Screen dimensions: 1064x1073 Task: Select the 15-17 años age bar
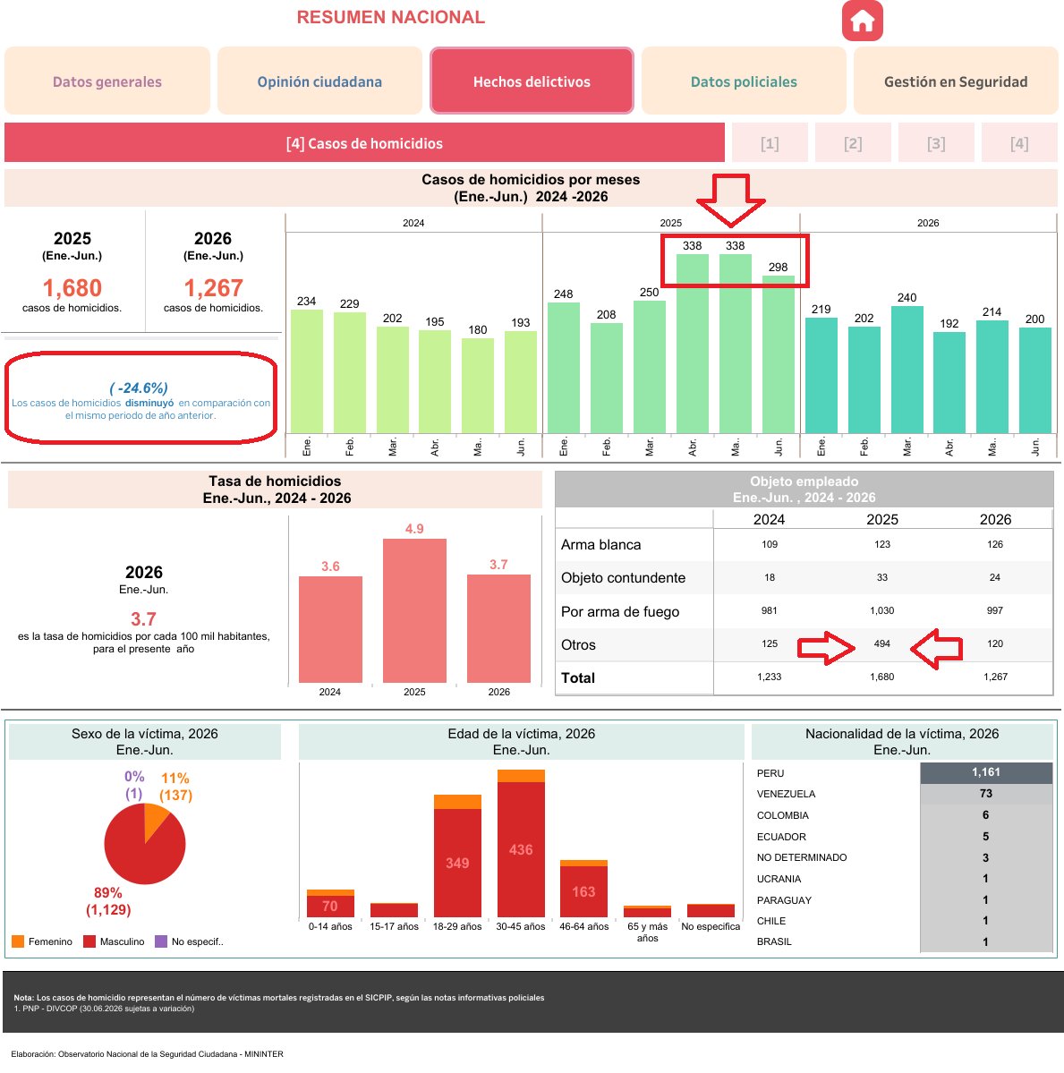[x=394, y=910]
